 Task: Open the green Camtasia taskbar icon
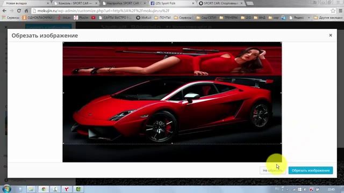click(78, 189)
